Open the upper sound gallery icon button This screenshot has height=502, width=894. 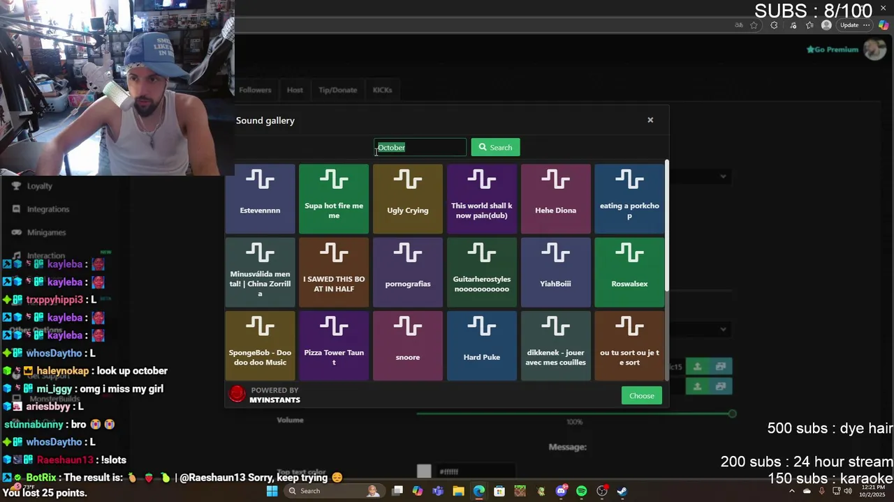[720, 366]
